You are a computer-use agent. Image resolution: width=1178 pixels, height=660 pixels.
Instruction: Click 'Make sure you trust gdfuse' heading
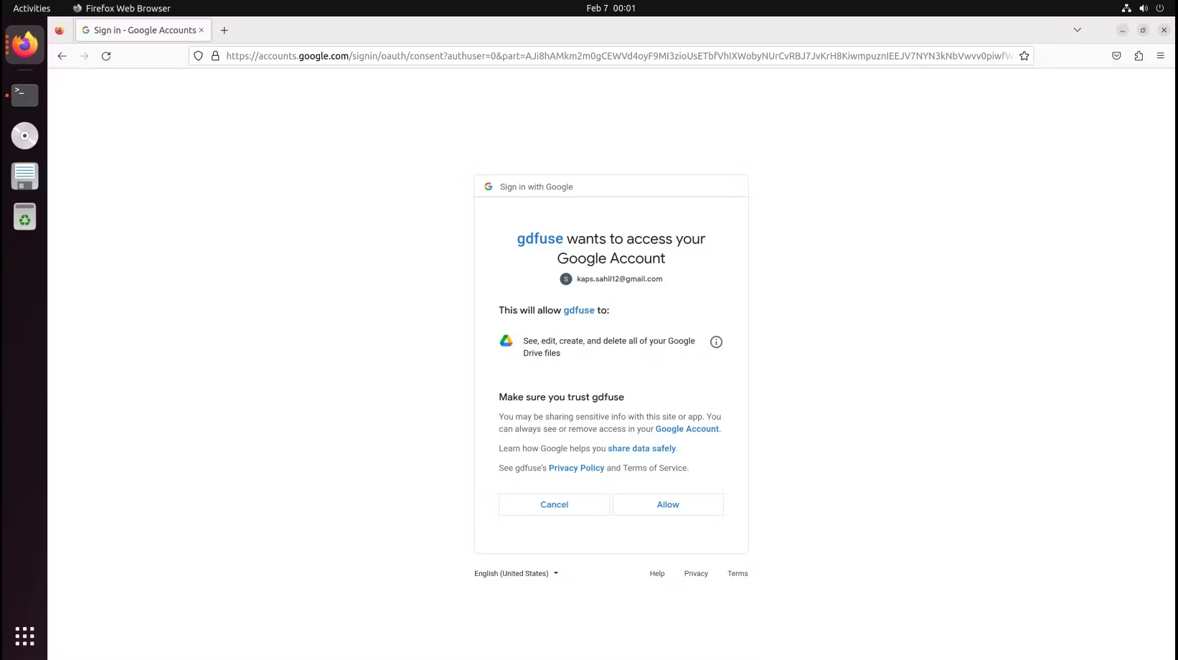[x=561, y=397]
